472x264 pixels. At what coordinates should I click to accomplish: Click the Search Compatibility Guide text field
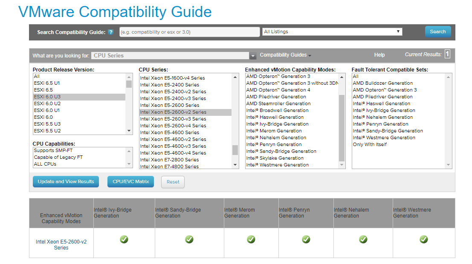[x=189, y=32]
